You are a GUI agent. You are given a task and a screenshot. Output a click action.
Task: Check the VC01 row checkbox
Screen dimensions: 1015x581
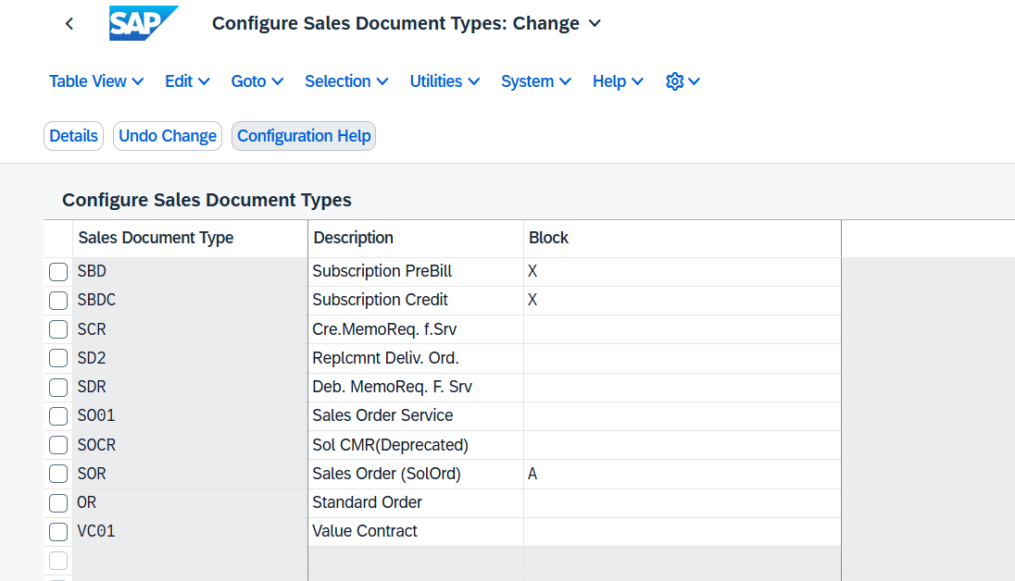58,532
